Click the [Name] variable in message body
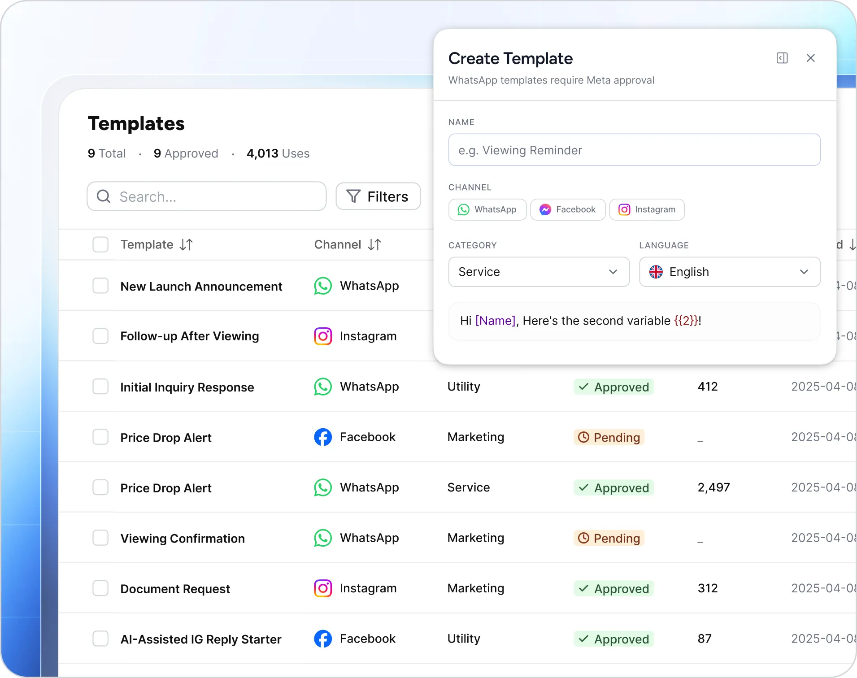This screenshot has height=678, width=857. coord(496,321)
